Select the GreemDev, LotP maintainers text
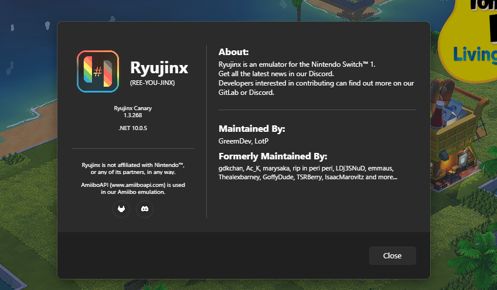The width and height of the screenshot is (497, 290). (x=243, y=141)
